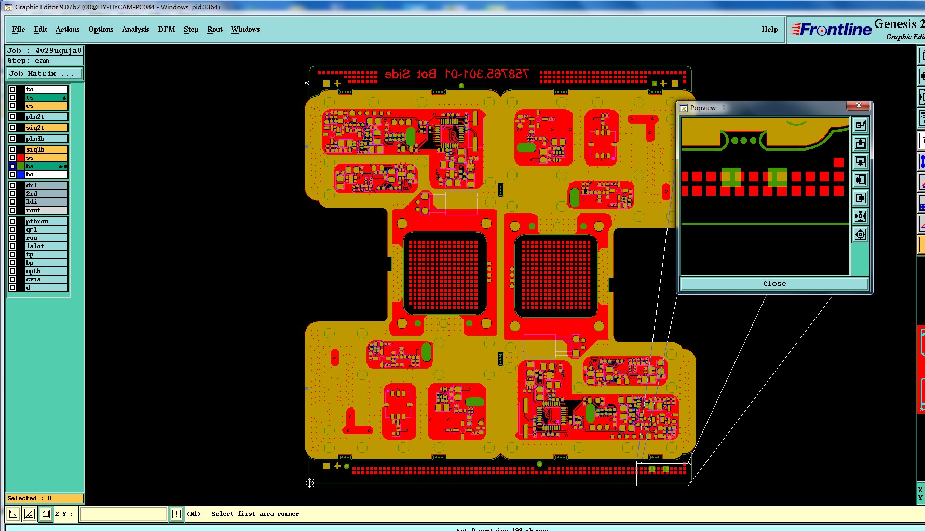Click the pan right icon in Popview
This screenshot has height=531, width=925.
click(x=860, y=198)
